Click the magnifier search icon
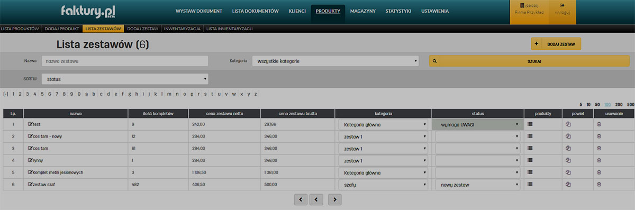The height and width of the screenshot is (210, 635). (x=434, y=61)
